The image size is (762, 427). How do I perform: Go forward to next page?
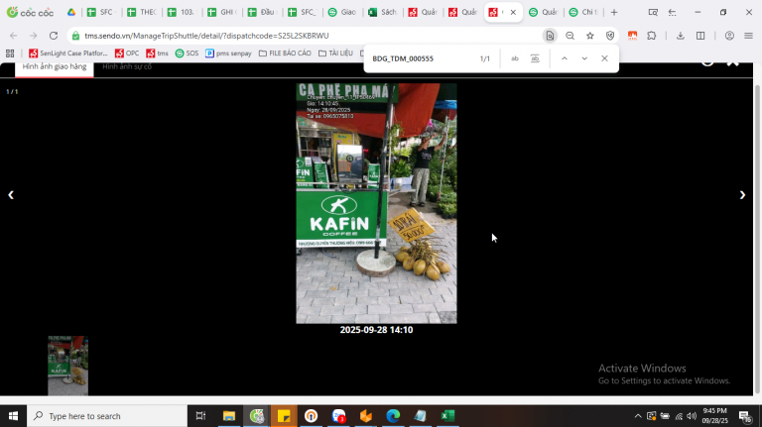(33, 36)
